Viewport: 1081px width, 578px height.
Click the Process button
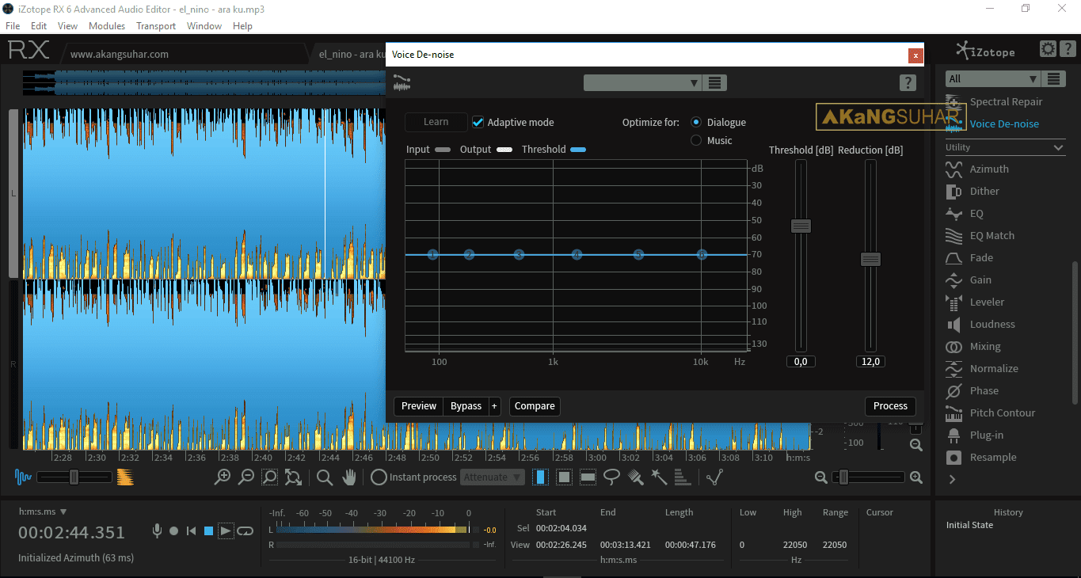coord(890,406)
